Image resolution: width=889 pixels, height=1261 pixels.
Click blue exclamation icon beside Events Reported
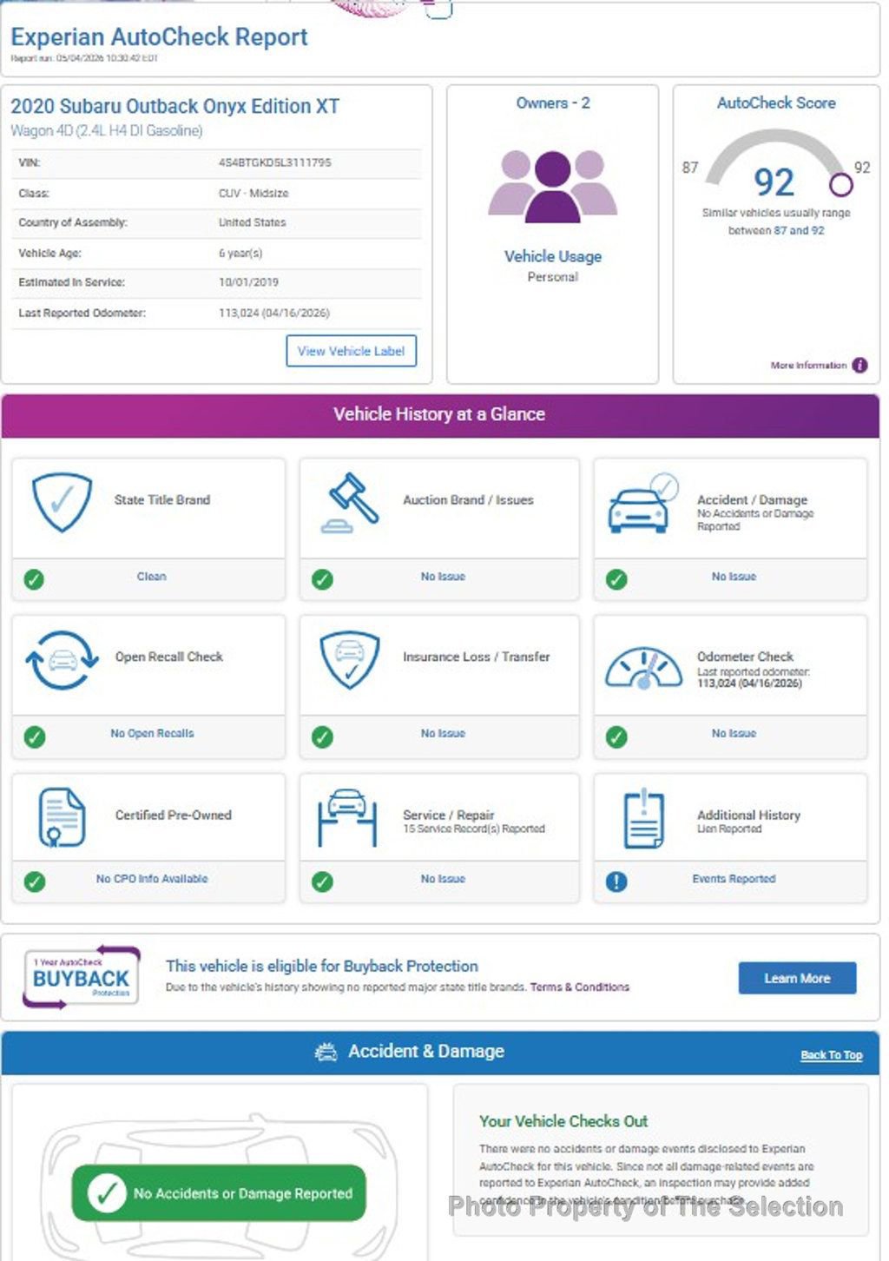(616, 881)
